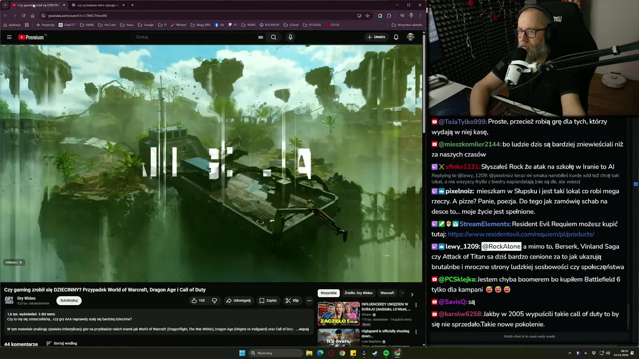Open the YouTube bookmarks folder
This screenshot has height=359, width=639.
107,24
